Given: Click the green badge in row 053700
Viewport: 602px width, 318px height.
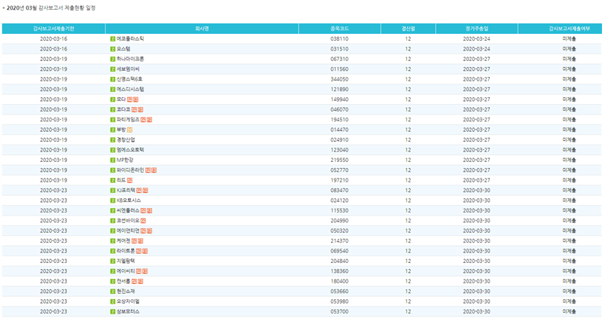Looking at the screenshot, I should (x=112, y=311).
